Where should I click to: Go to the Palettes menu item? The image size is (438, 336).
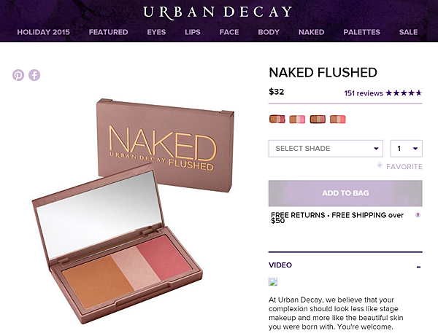coord(362,32)
